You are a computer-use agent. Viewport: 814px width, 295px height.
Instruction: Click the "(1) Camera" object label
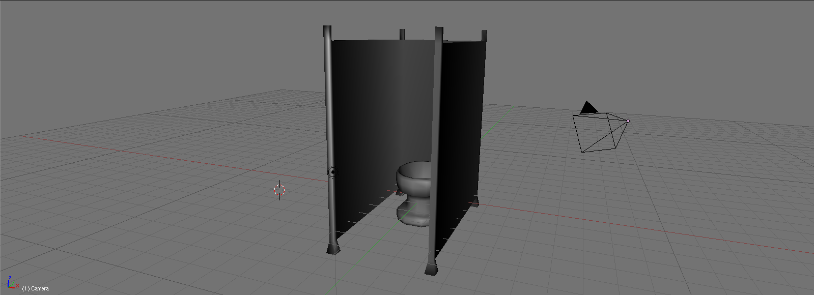(36, 288)
